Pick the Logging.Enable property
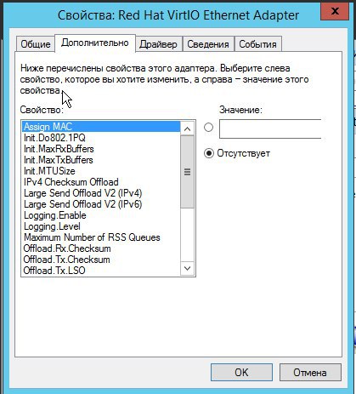The width and height of the screenshot is (356, 394). 101,215
